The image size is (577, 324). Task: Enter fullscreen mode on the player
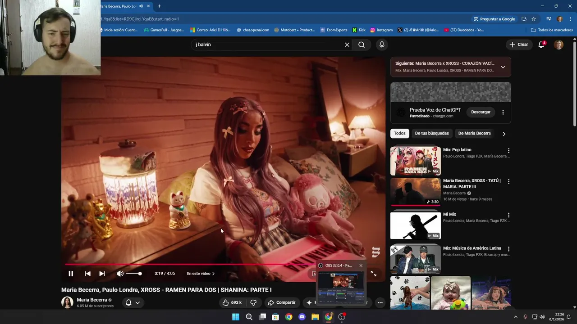click(373, 274)
